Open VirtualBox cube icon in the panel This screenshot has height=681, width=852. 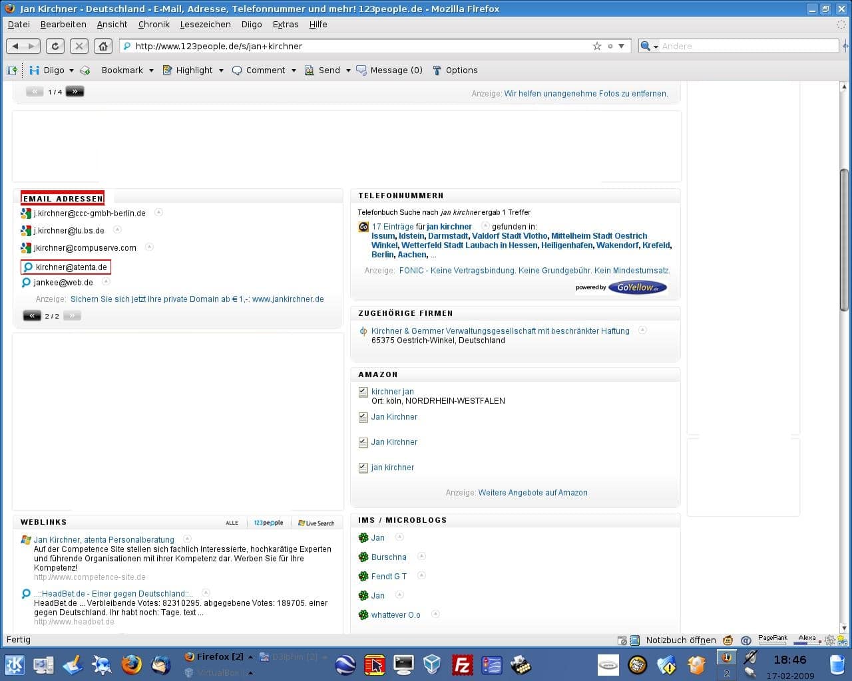432,664
